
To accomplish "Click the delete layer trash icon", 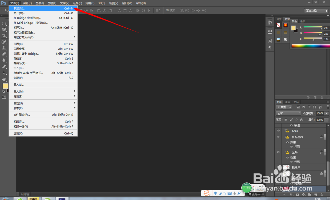I will 321,195.
